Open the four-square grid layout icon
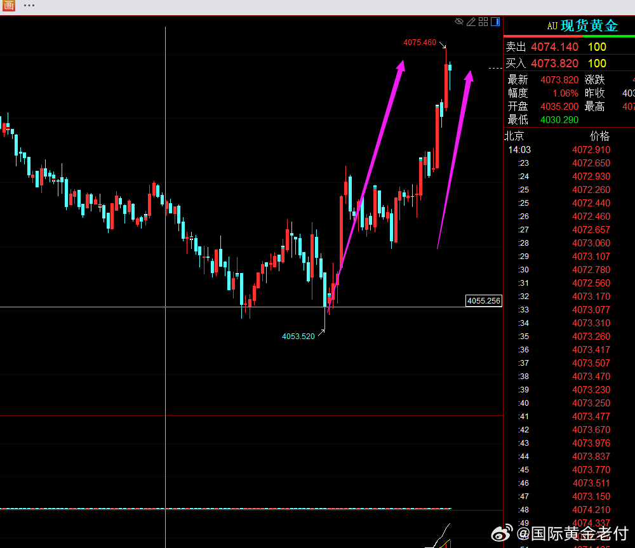This screenshot has height=548, width=635. (x=483, y=22)
